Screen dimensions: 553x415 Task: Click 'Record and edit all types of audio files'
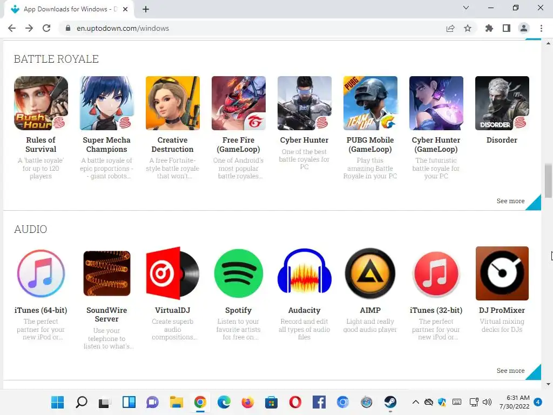tap(305, 329)
